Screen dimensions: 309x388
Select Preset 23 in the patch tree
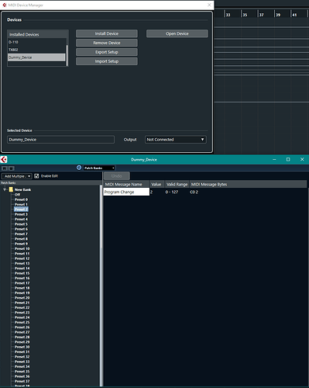coord(22,313)
